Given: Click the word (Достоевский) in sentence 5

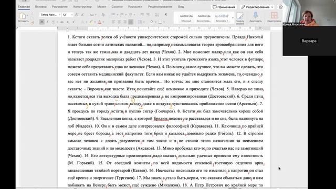Looking at the screenshot, I should (222, 97).
